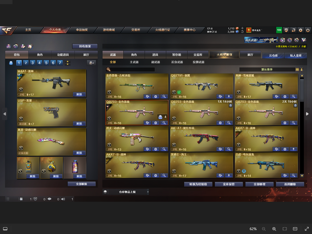This screenshot has height=234, width=312.
Task: Switch warehouse to 暂存箱 tab
Action: tap(177, 55)
